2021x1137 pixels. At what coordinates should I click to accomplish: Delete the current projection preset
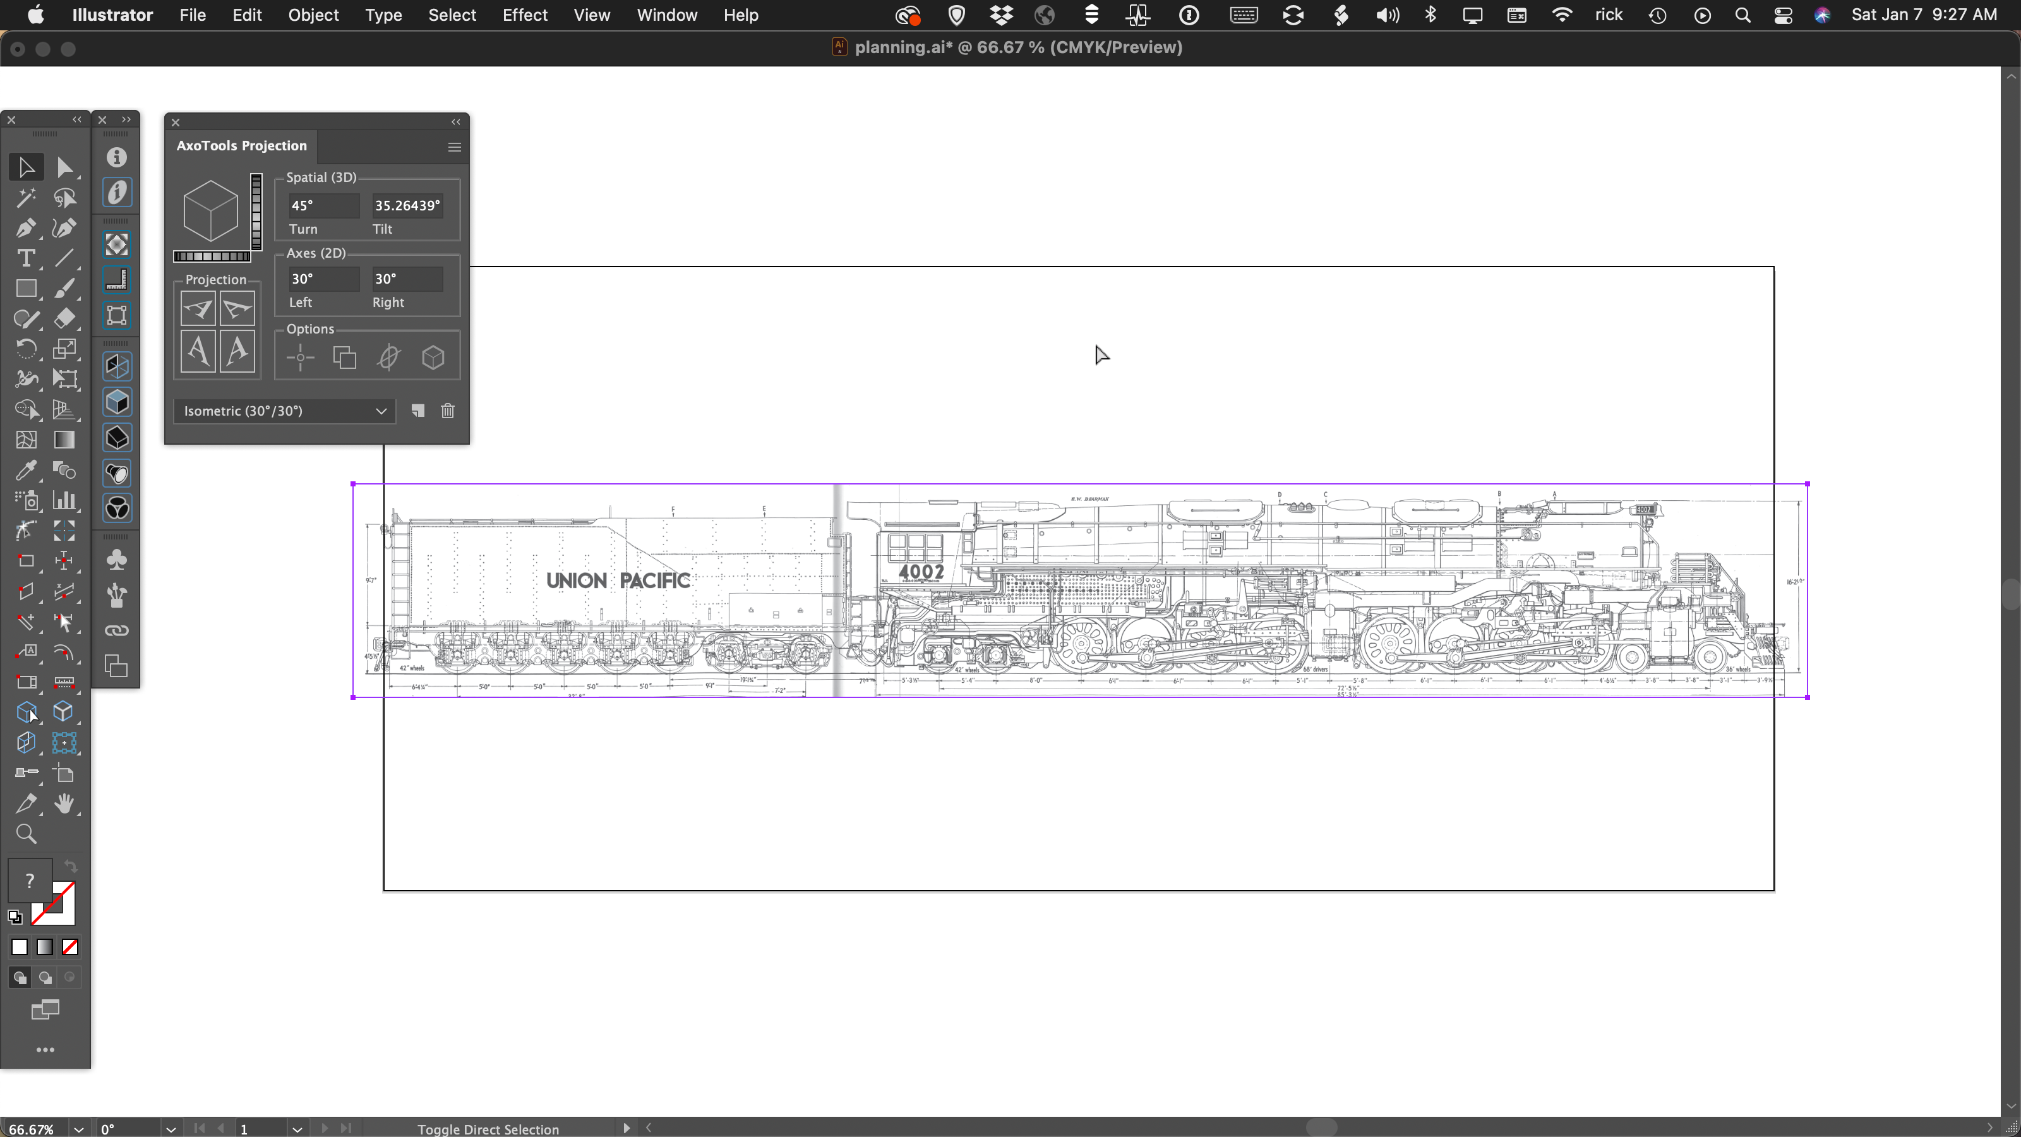pyautogui.click(x=448, y=409)
